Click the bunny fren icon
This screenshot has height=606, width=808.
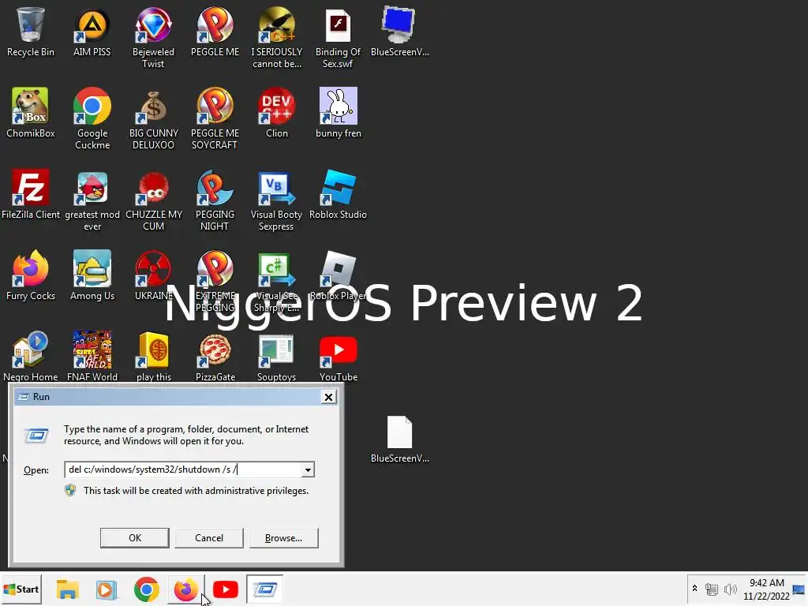click(x=338, y=113)
